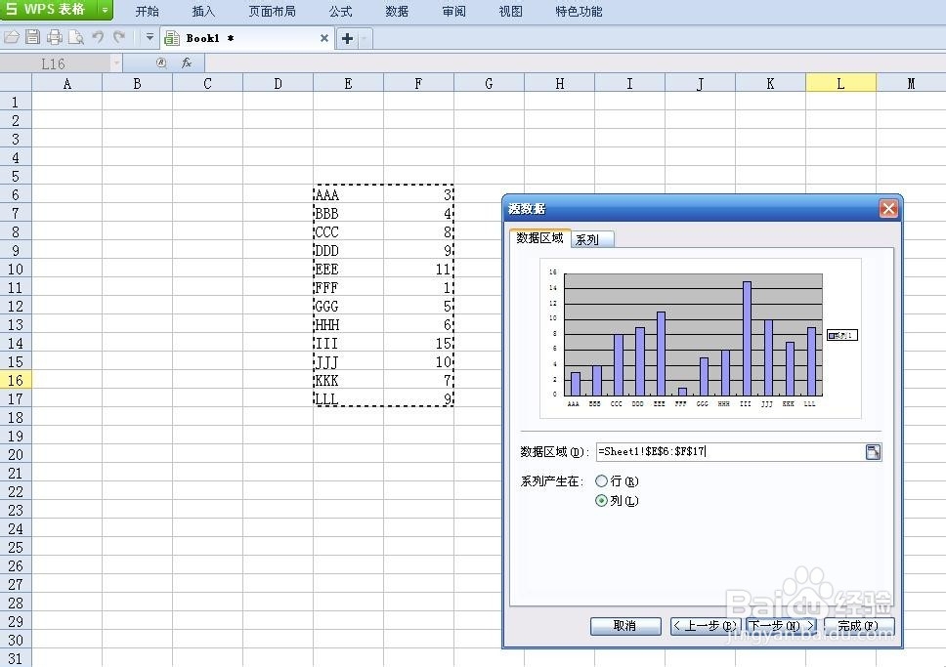946x667 pixels.
Task: Click cell containing HHH
Action: [348, 324]
